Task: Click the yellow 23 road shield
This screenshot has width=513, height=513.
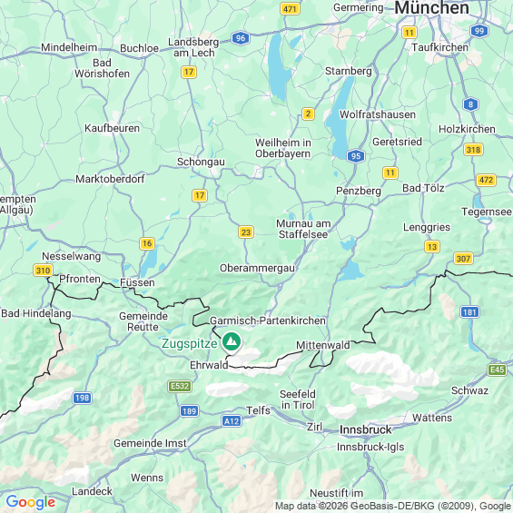Action: coord(246,232)
